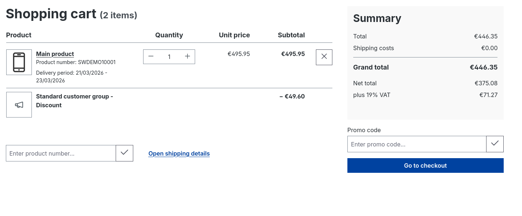
Task: Click the Quantity column header
Action: point(169,35)
